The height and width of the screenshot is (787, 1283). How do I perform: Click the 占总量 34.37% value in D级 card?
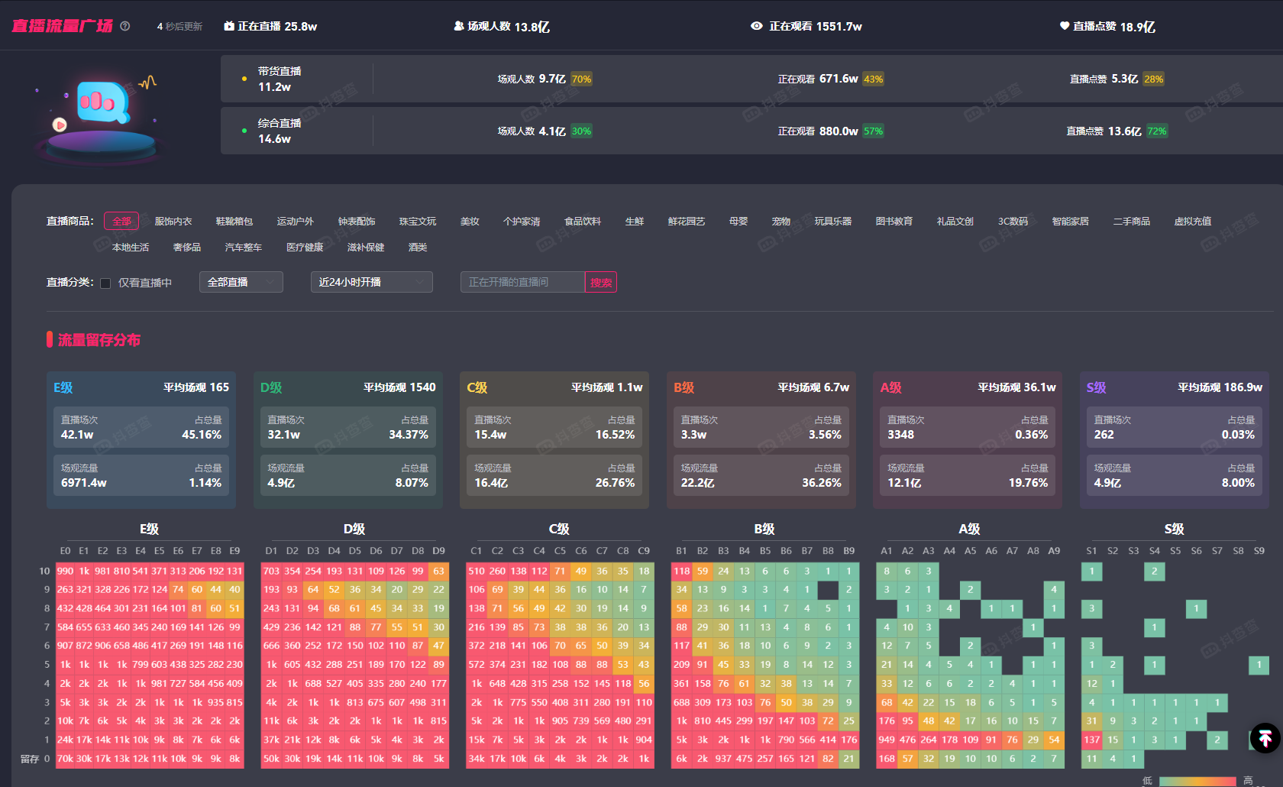[x=409, y=434]
